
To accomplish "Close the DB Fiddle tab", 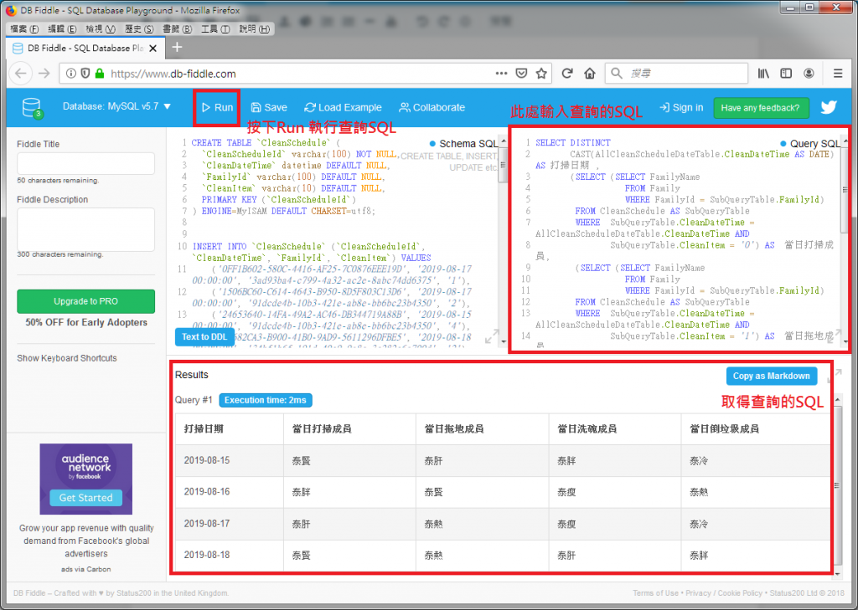I will pos(153,48).
